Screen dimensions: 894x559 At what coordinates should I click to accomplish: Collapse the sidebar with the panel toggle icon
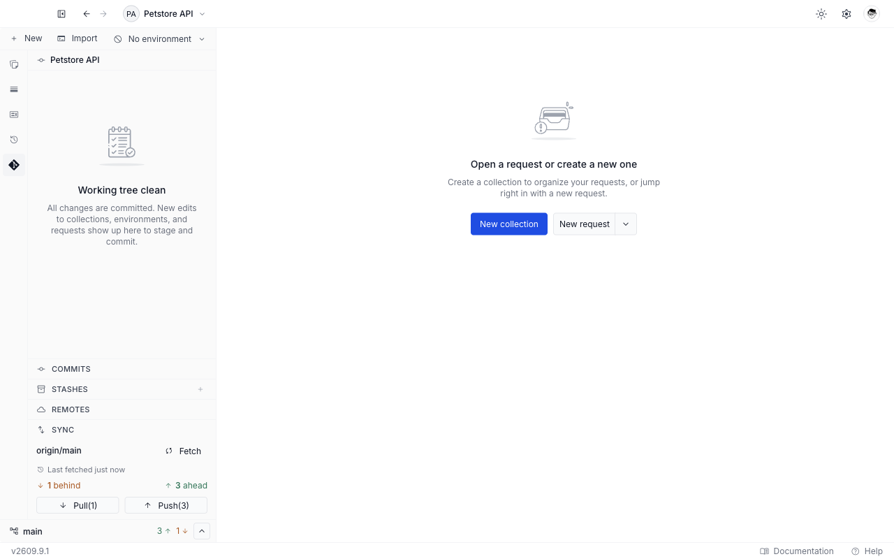click(61, 14)
